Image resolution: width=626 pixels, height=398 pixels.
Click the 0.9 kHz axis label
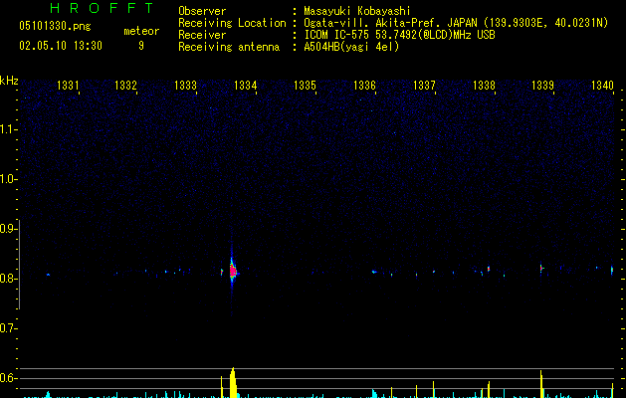[x=8, y=229]
